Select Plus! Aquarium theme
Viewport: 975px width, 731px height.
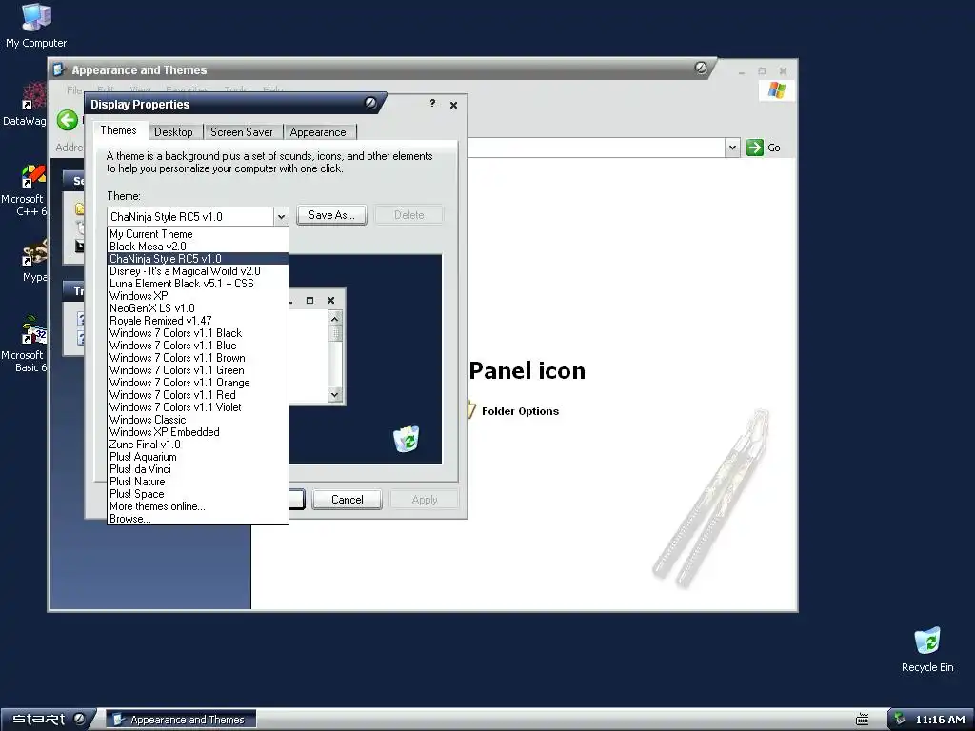pyautogui.click(x=198, y=457)
